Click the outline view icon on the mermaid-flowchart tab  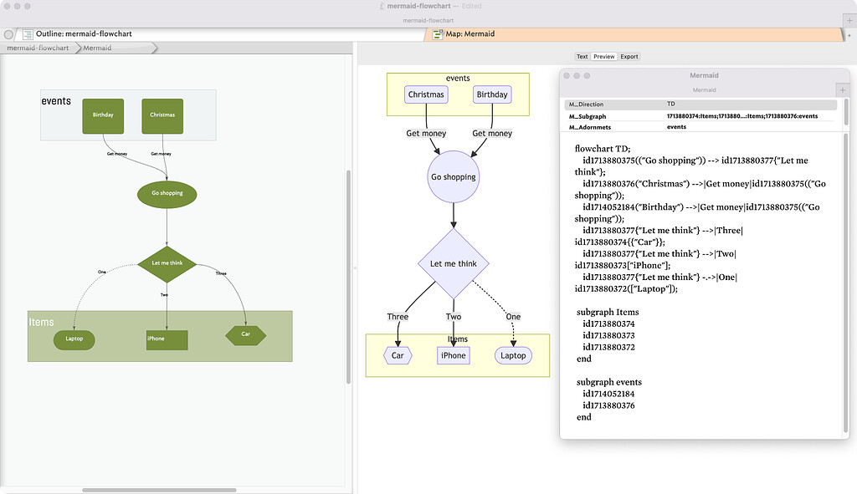click(28, 33)
